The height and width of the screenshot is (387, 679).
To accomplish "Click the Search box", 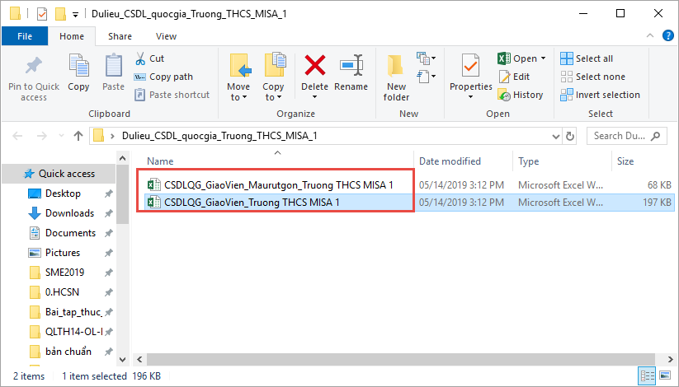I will tap(626, 136).
